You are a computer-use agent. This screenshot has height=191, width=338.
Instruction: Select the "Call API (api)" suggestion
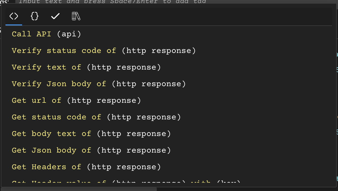pyautogui.click(x=46, y=34)
